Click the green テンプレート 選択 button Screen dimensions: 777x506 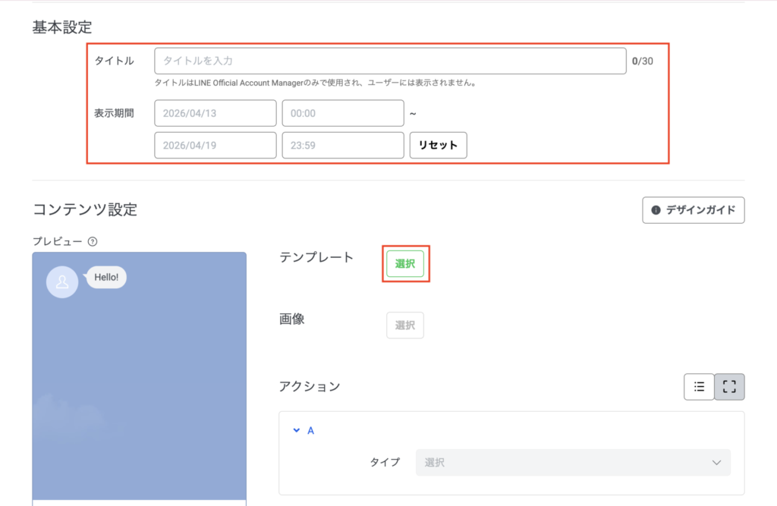[x=405, y=264]
